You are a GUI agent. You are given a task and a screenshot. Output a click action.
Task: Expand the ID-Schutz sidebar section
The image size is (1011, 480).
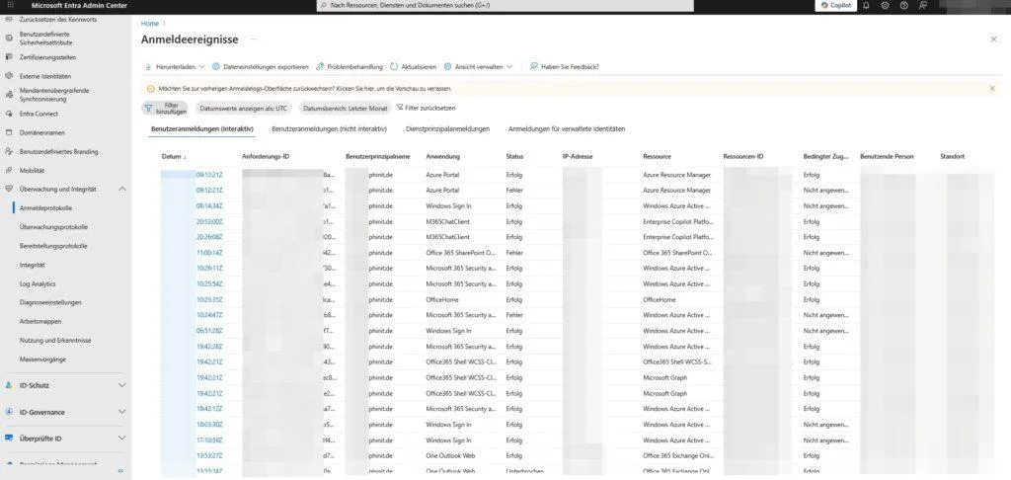coord(121,384)
